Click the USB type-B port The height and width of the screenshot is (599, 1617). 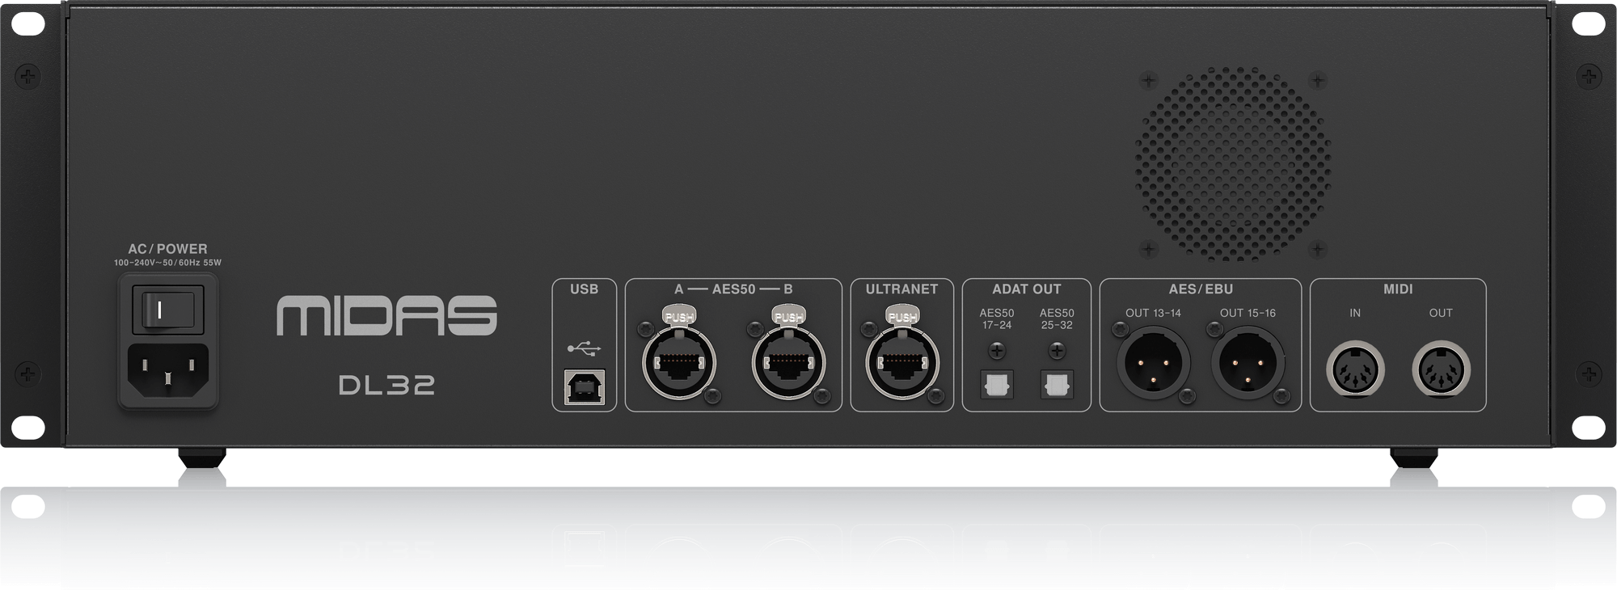(584, 388)
